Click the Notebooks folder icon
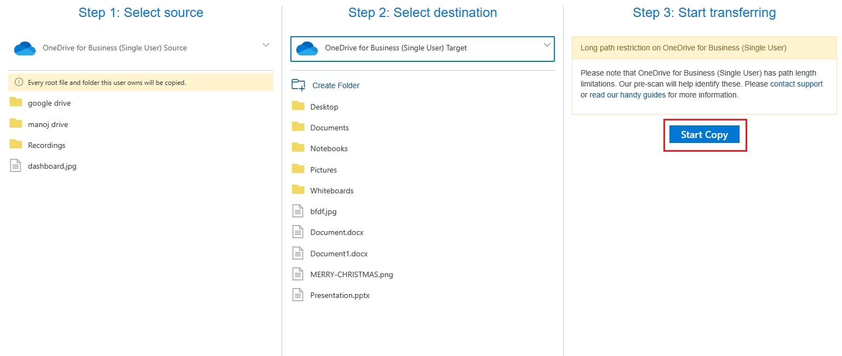Screen dimensions: 842x356 point(298,147)
